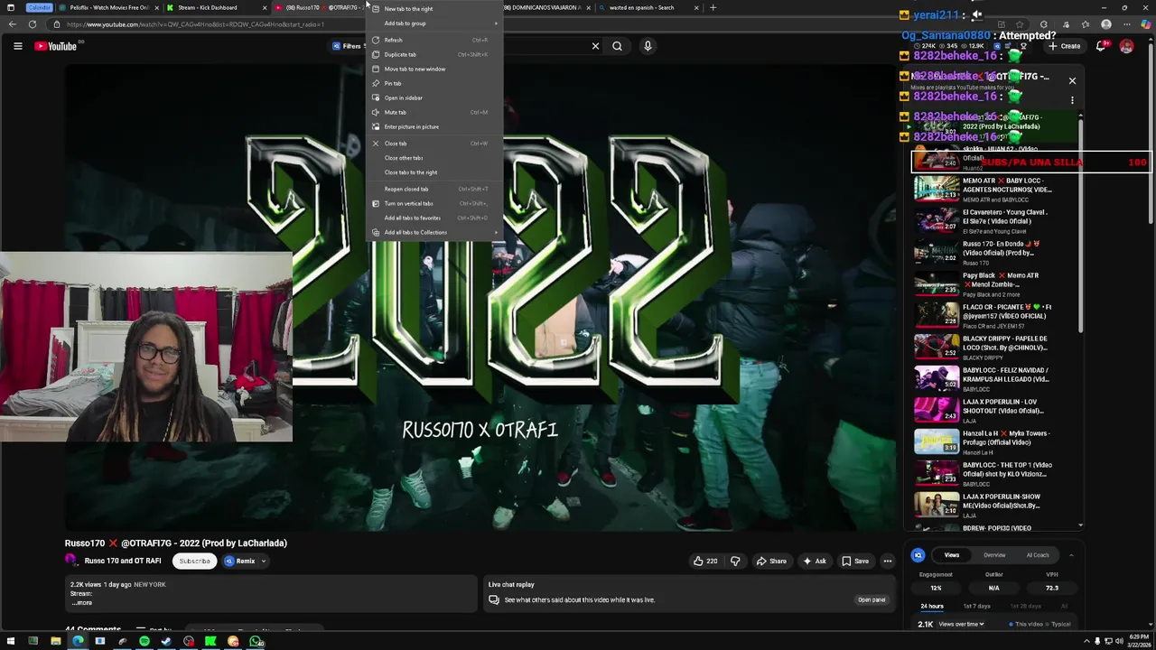Choose Duplicate tab menu entry
The image size is (1156, 650).
pyautogui.click(x=433, y=54)
